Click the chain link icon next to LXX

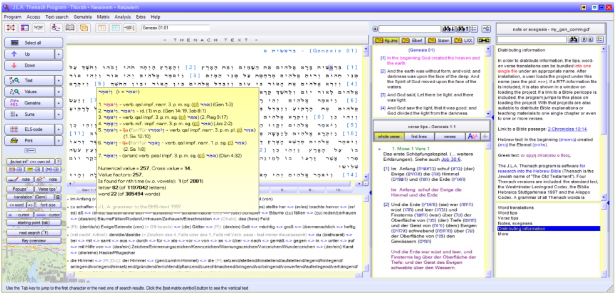pos(484,40)
